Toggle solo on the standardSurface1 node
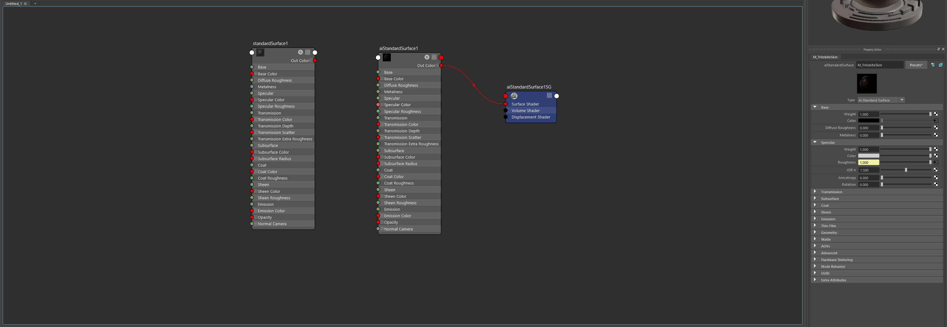The height and width of the screenshot is (327, 947). tap(300, 52)
